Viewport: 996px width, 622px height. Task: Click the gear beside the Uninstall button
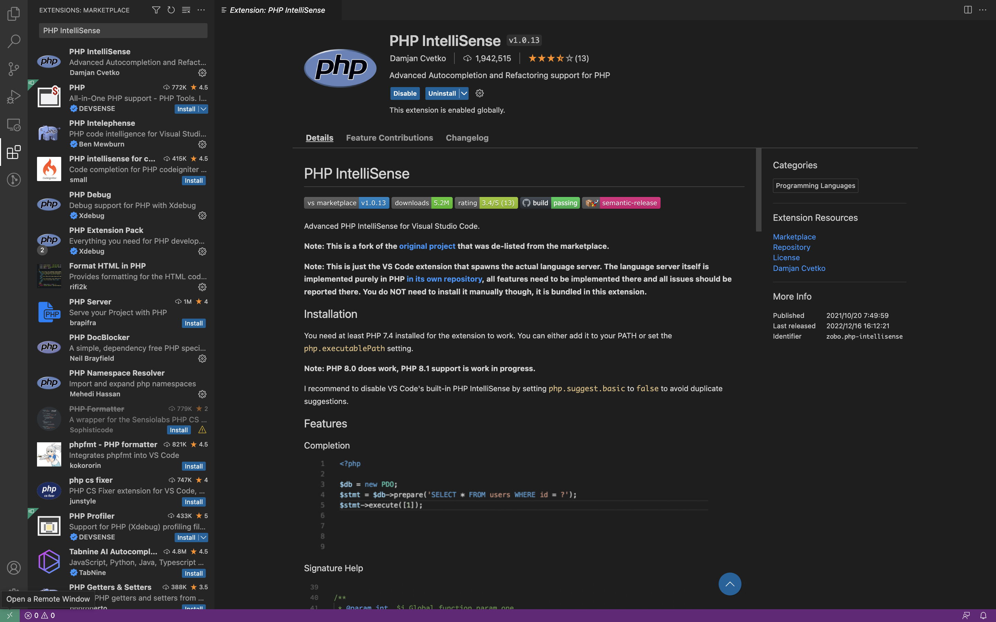click(x=479, y=93)
